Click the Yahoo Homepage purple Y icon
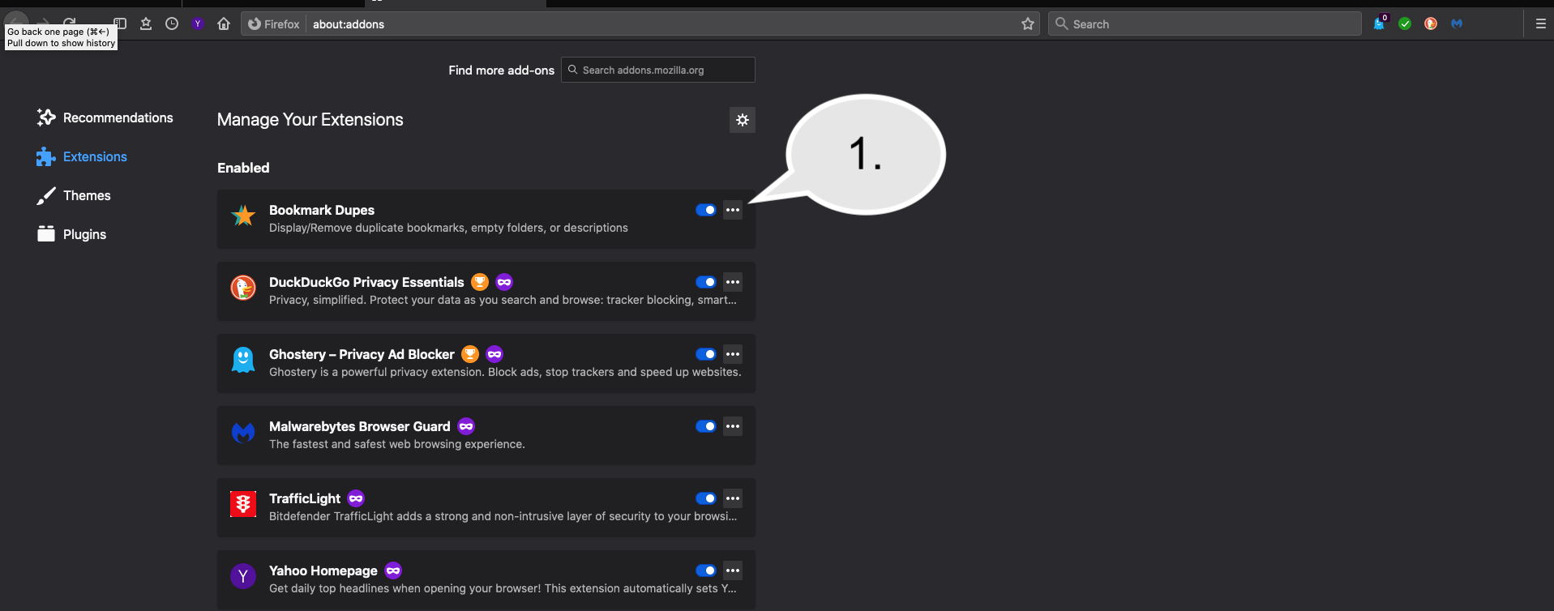 [243, 576]
